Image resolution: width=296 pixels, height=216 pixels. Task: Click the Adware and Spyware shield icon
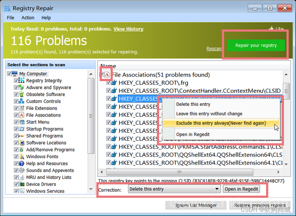(22, 87)
